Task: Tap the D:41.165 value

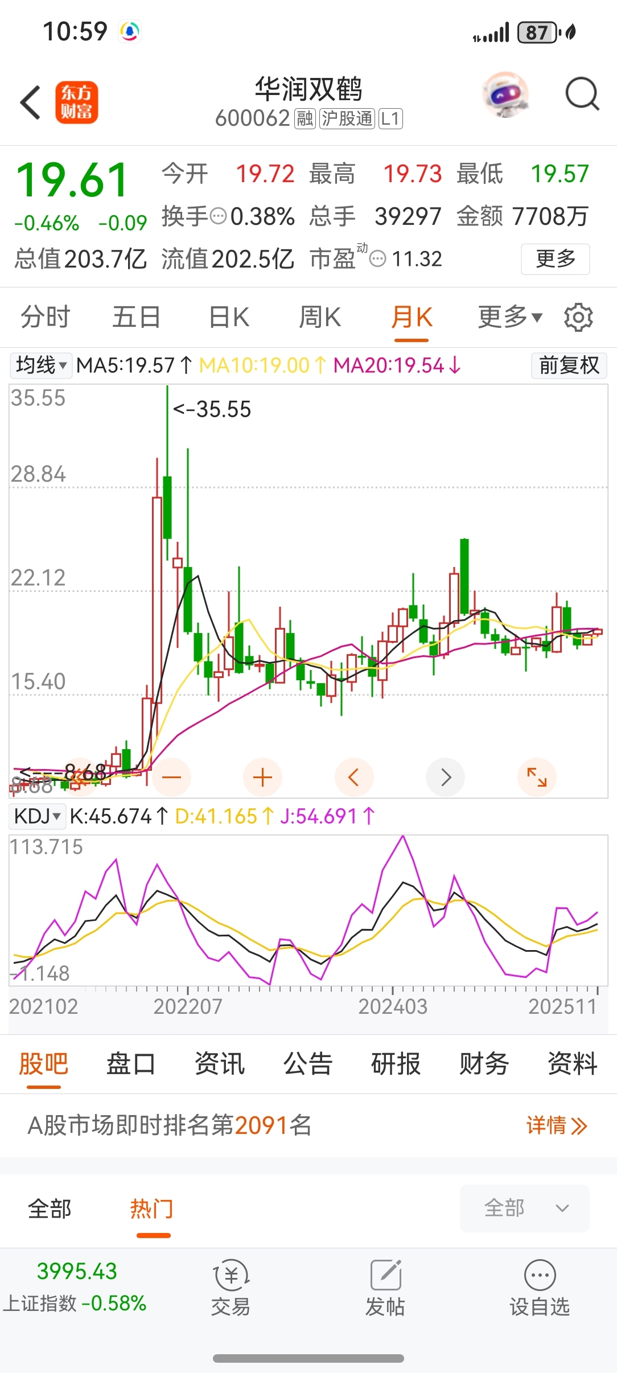Action: pos(224,816)
